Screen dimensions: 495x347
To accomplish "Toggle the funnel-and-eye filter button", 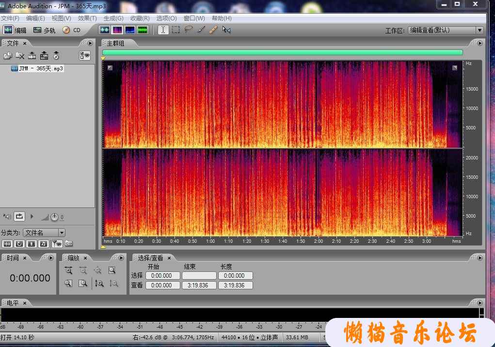I will point(57,244).
